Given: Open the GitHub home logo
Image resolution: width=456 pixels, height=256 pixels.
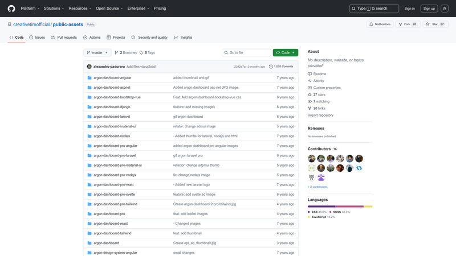Looking at the screenshot, I should 11,9.
